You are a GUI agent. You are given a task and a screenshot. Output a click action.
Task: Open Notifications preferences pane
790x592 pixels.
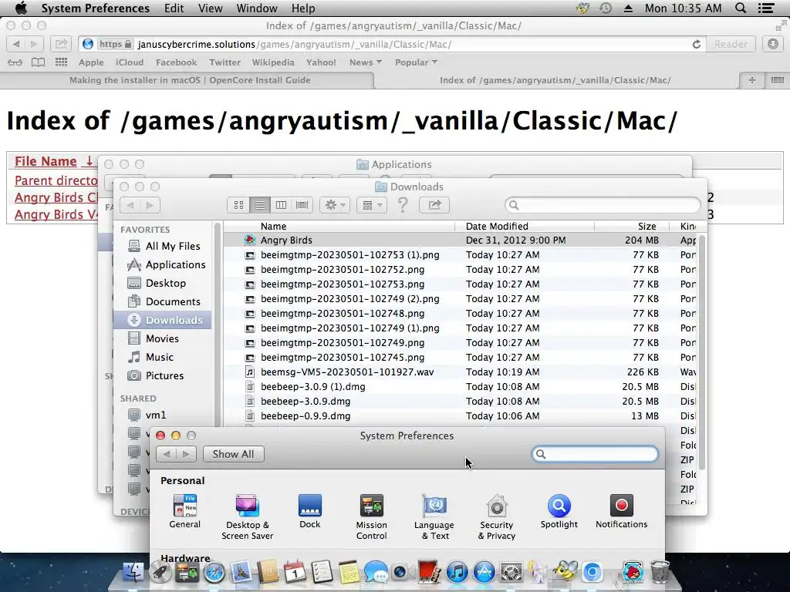tap(621, 511)
